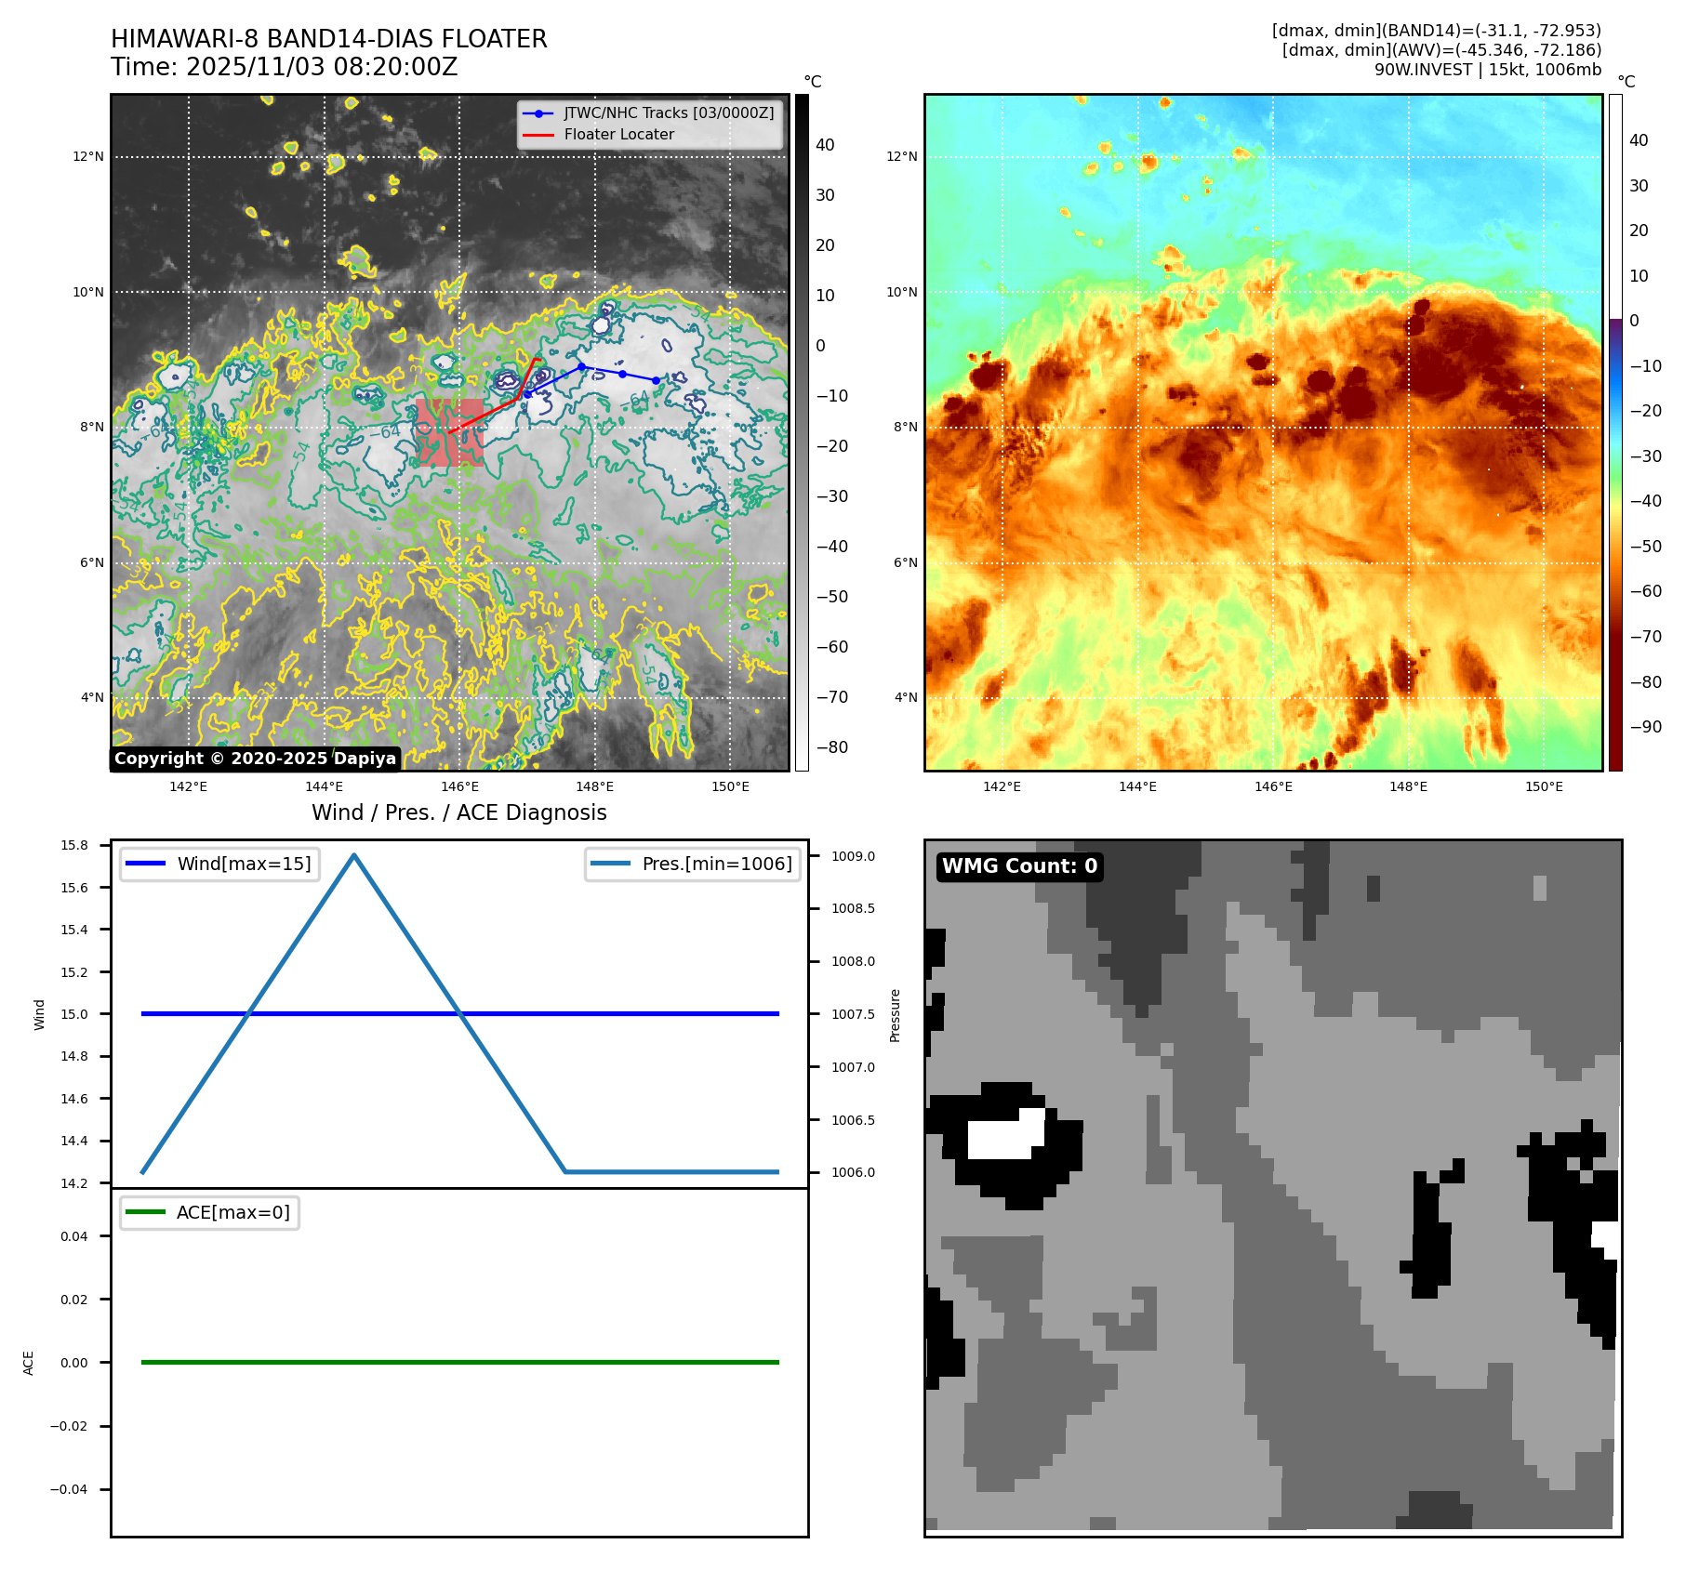Click the ACE[max=0] legend box

[210, 1212]
